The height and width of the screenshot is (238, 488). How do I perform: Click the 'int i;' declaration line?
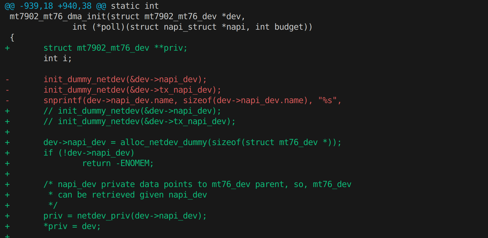click(x=57, y=58)
